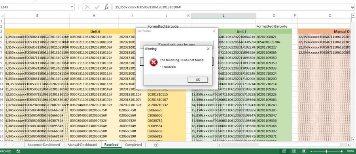356x154 pixels.
Task: Click the Select All corner triangle
Action: 2,16
